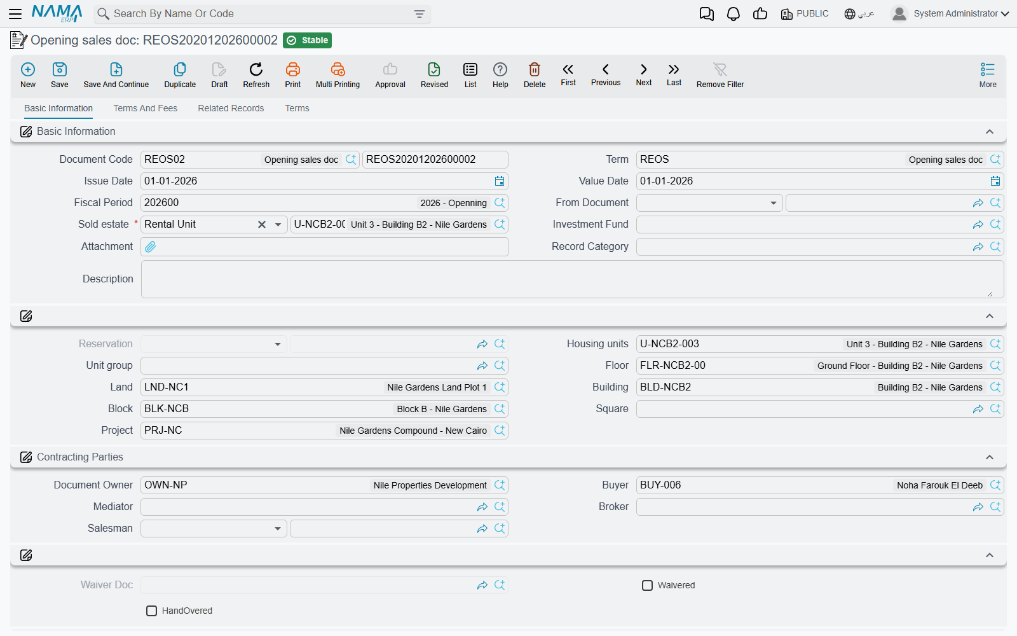Open the chat messages icon in the header

coord(706,14)
